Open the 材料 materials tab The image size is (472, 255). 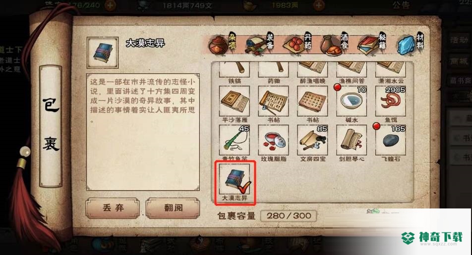tap(410, 44)
